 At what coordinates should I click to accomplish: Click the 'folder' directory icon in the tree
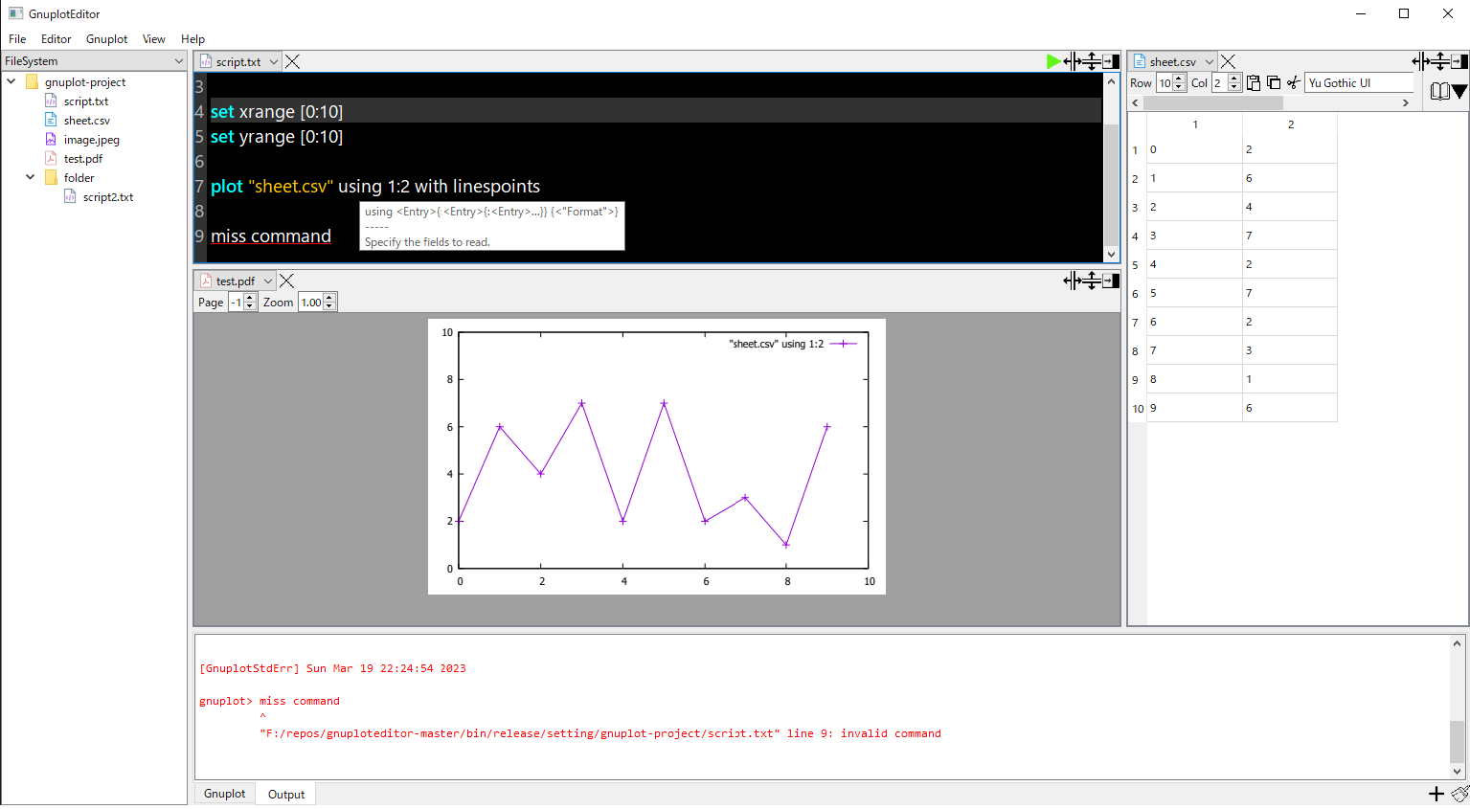51,177
